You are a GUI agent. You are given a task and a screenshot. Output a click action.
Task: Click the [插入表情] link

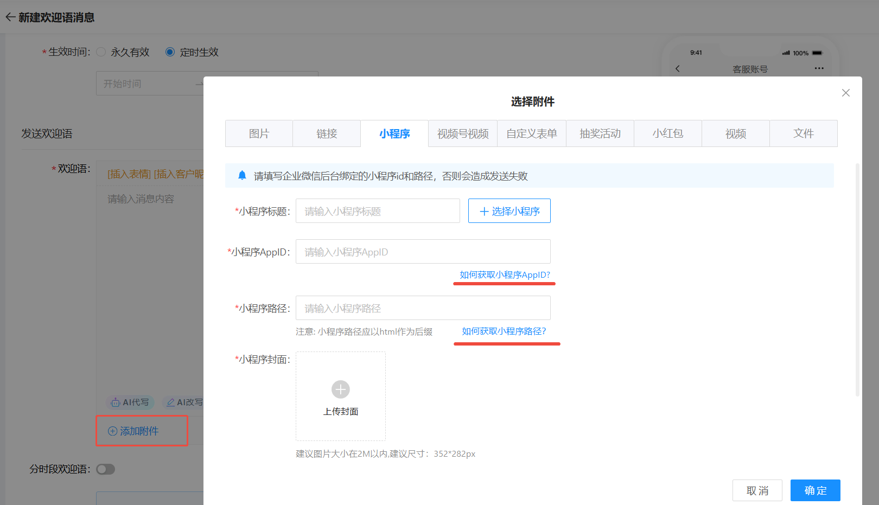click(x=129, y=174)
